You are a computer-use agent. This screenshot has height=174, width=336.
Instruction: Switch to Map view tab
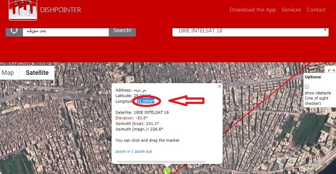coord(8,73)
